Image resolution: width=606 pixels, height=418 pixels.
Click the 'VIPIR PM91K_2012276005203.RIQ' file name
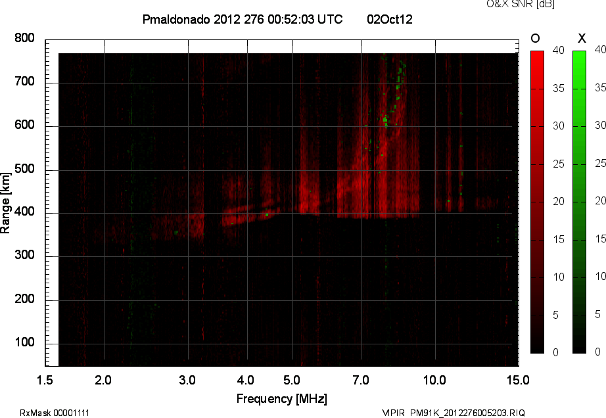pos(454,413)
